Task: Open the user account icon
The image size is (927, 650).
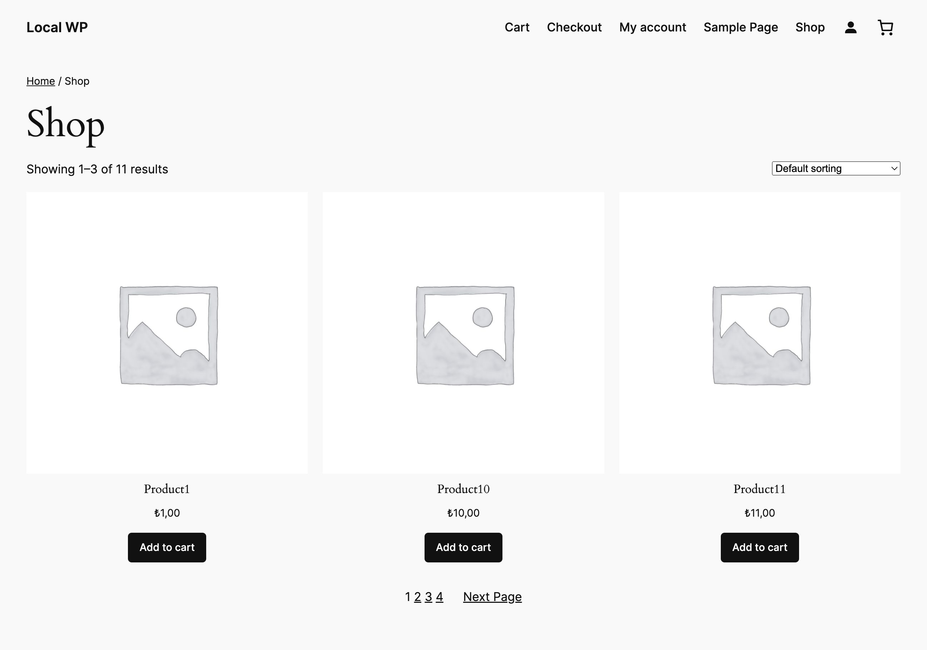Action: pos(850,27)
